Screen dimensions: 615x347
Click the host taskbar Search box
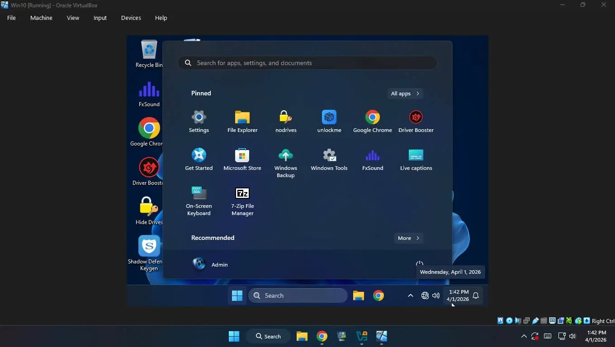268,336
